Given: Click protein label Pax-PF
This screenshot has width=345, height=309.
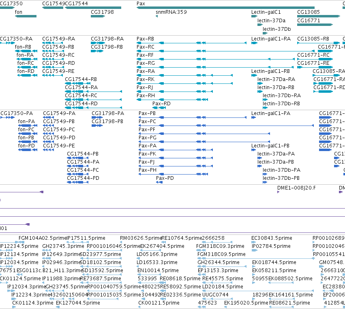Looking at the screenshot, I should tap(147, 130).
